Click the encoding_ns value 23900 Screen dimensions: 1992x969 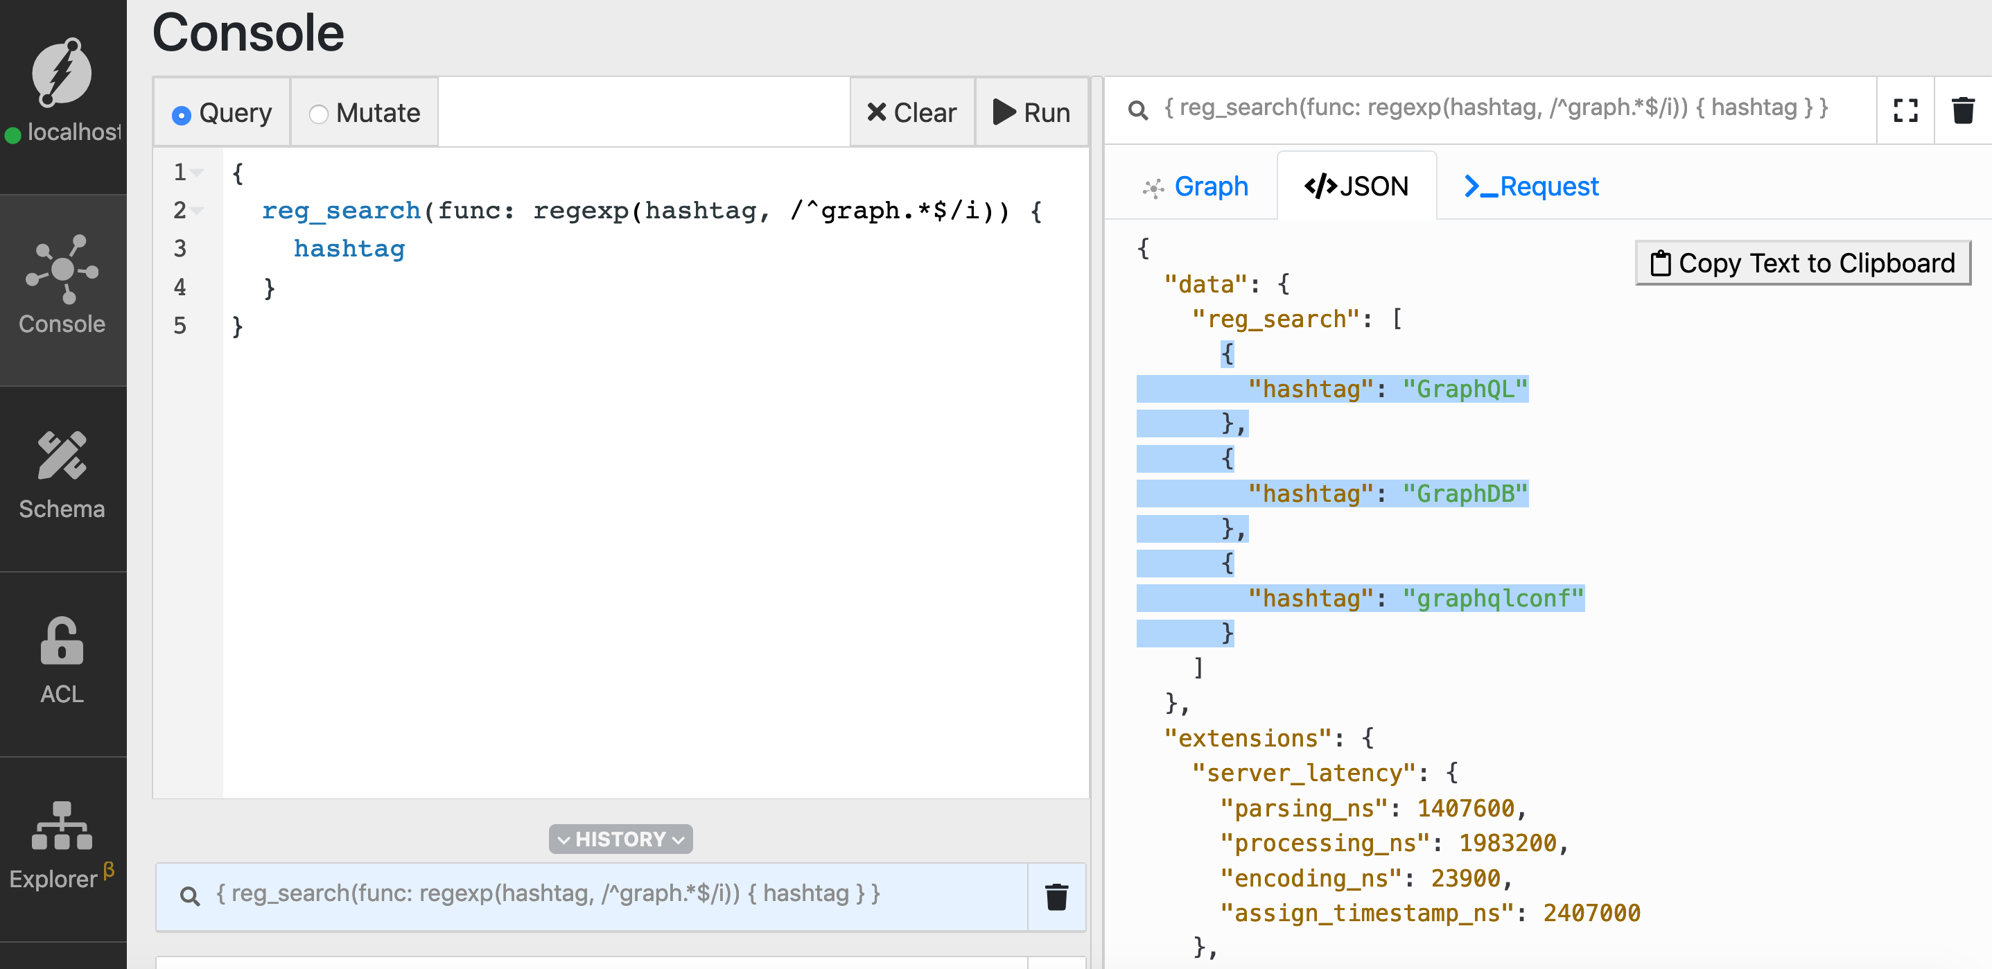pos(1465,878)
